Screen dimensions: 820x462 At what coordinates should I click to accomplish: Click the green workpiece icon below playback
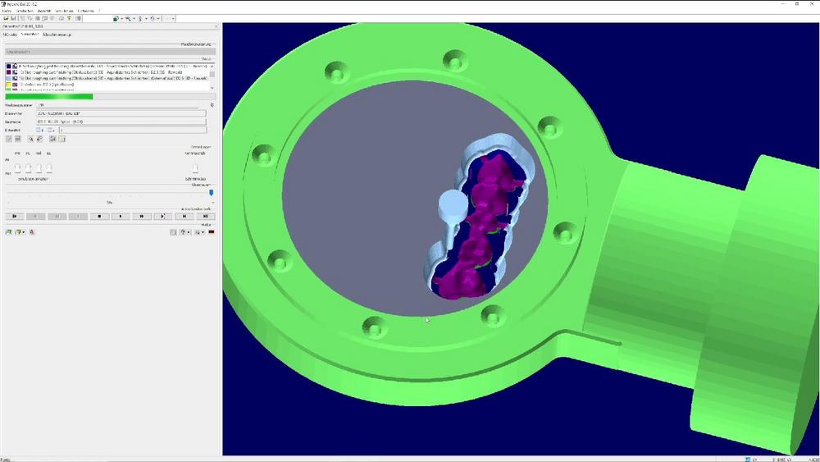[9, 232]
